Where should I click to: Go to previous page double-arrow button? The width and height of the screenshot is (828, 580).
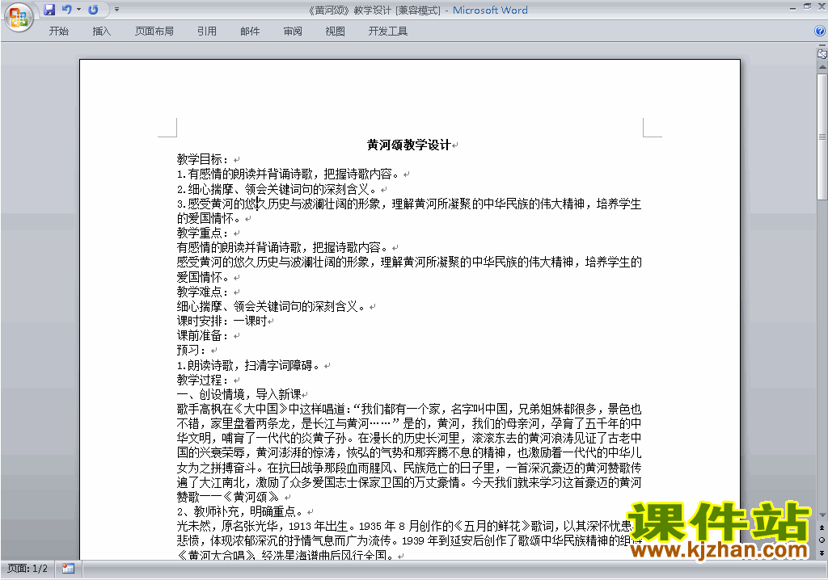tap(822, 527)
